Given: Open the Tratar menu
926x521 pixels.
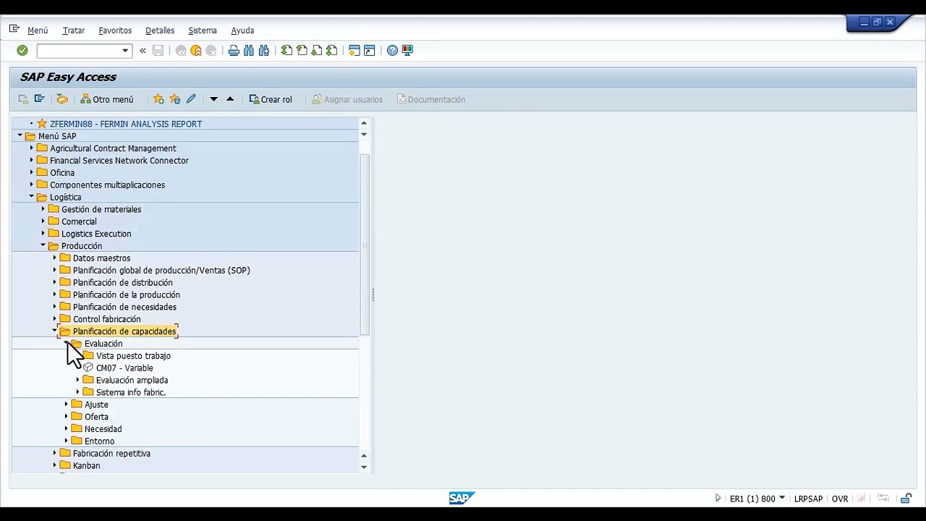Looking at the screenshot, I should 74,30.
